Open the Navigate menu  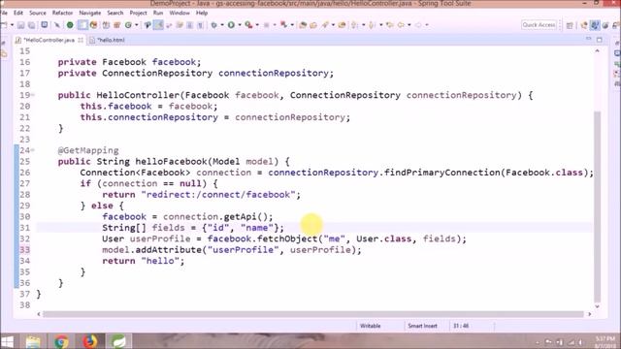(x=90, y=13)
